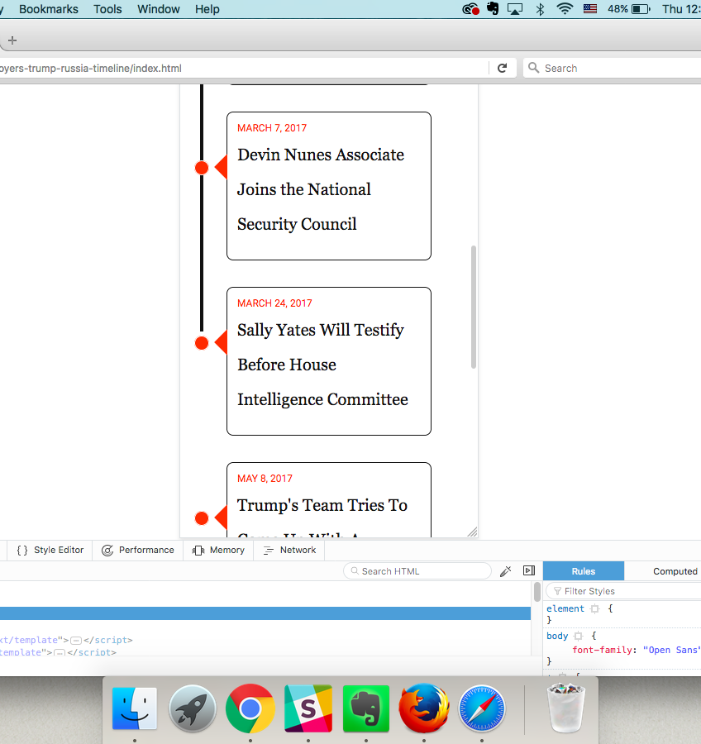The width and height of the screenshot is (701, 744).
Task: Click the Safari compass icon in dock
Action: coord(481,708)
